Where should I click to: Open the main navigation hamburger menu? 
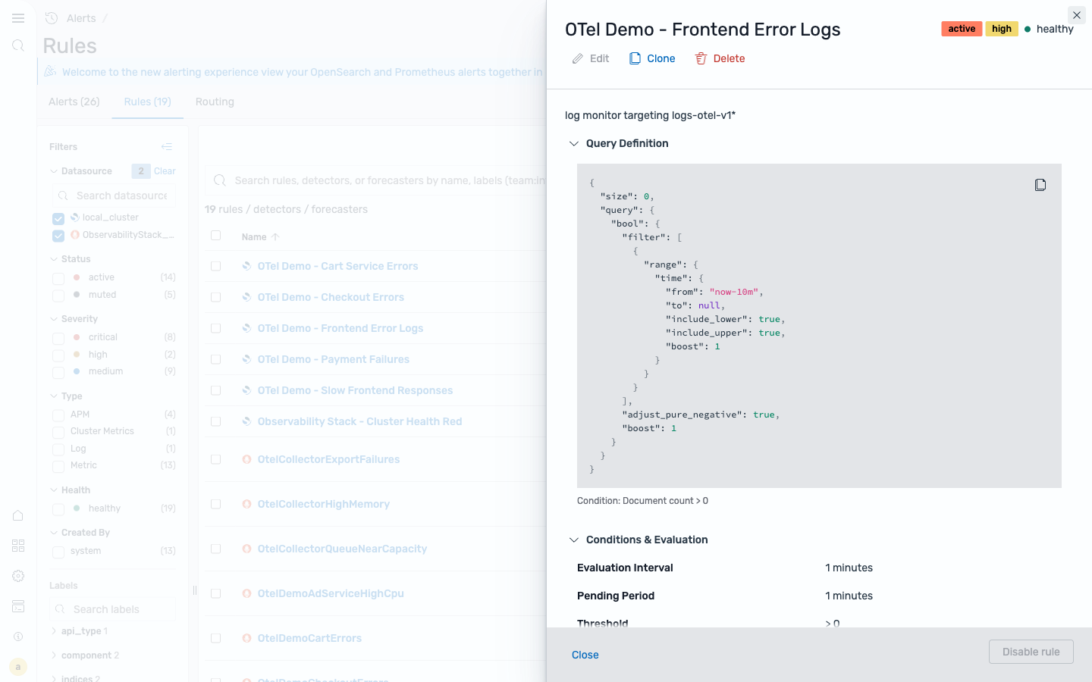tap(18, 18)
